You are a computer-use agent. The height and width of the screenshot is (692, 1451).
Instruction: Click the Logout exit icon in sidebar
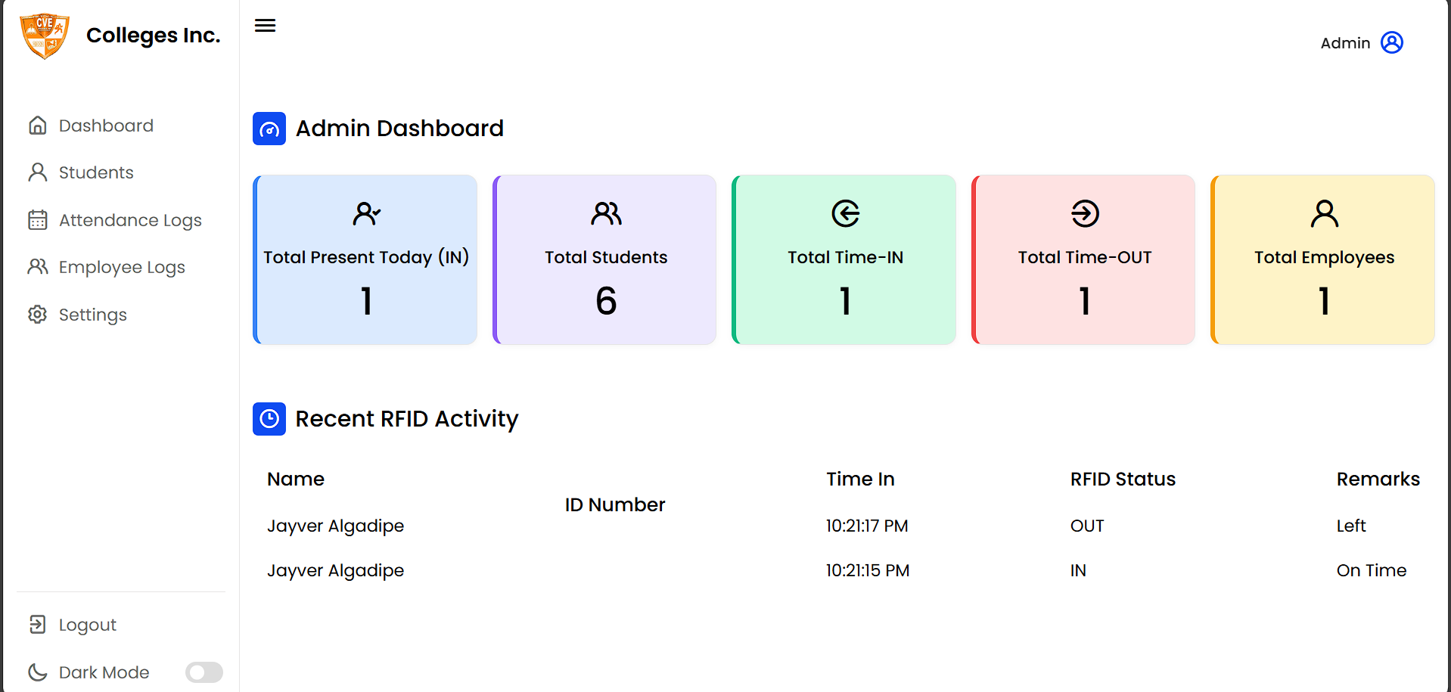point(37,624)
